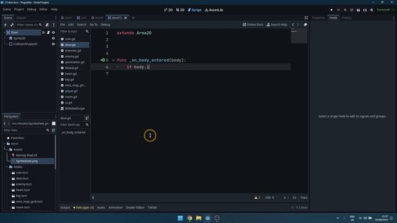Toggle distraction-free mode icon
Screen dimensions: 397x223
pos(306,18)
